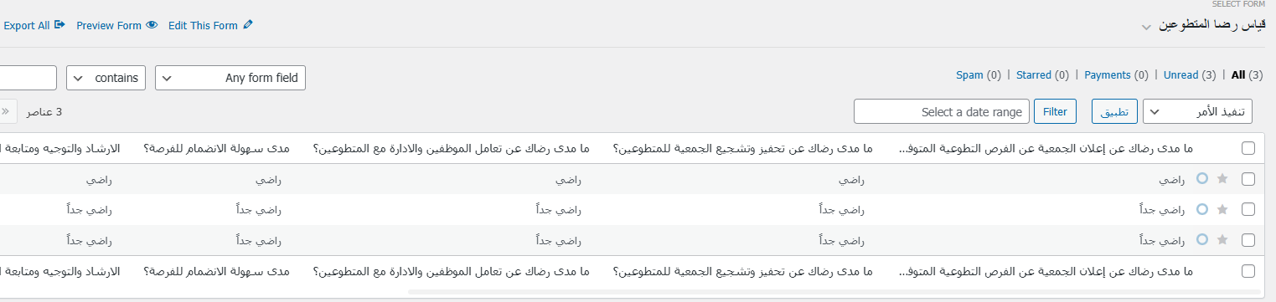Star the first entry row

pos(1222,179)
